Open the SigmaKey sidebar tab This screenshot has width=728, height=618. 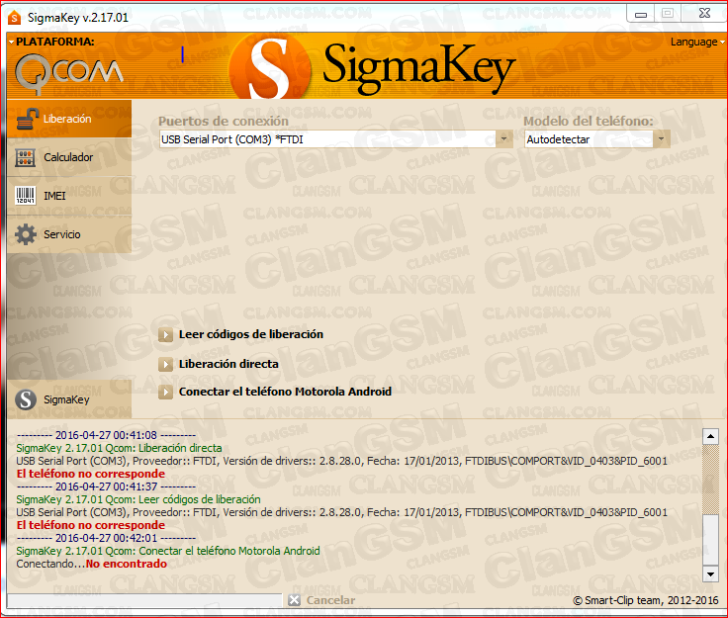69,399
